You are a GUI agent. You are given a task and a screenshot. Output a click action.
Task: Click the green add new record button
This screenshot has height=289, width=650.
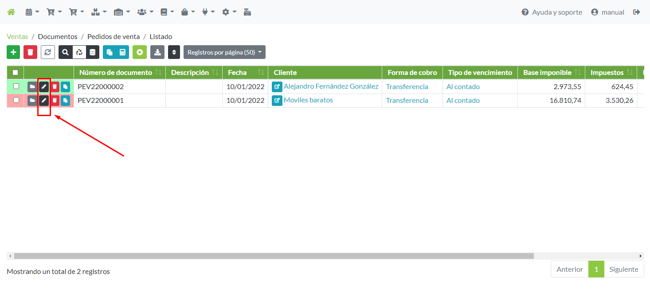[x=13, y=52]
